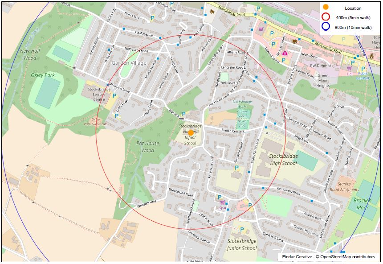Select the parking icon above Stocksbridge Junior School
The height and width of the screenshot is (264, 383).
click(242, 230)
